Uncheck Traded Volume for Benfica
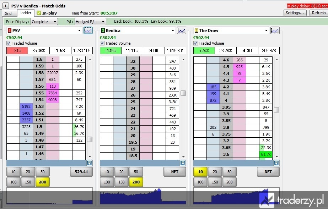The width and height of the screenshot is (328, 209). 102,43
